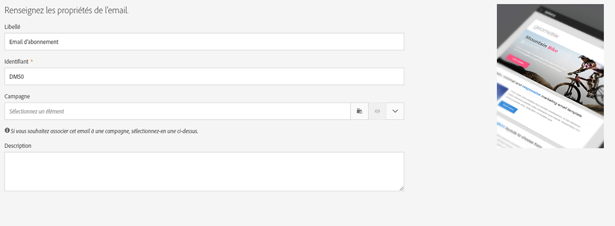The height and width of the screenshot is (226, 615).
Task: Focus the Campagne 'Sélectionnez un élément' input
Action: click(177, 111)
